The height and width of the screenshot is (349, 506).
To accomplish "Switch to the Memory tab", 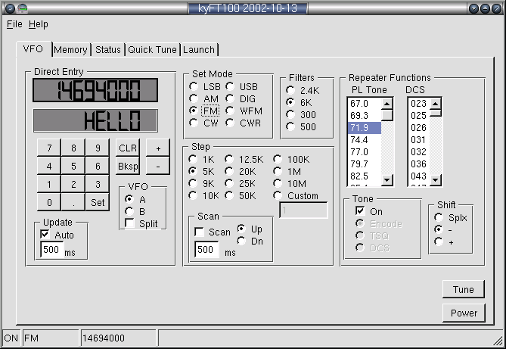I will point(70,50).
